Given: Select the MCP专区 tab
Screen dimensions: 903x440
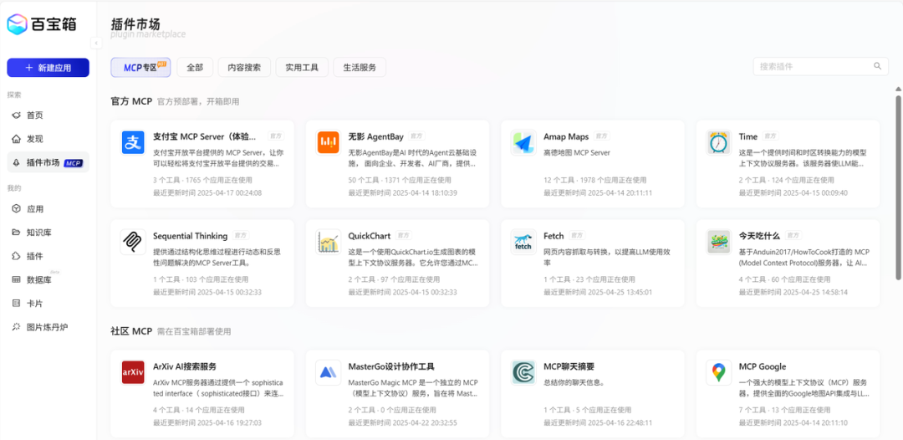Looking at the screenshot, I should click(x=141, y=68).
